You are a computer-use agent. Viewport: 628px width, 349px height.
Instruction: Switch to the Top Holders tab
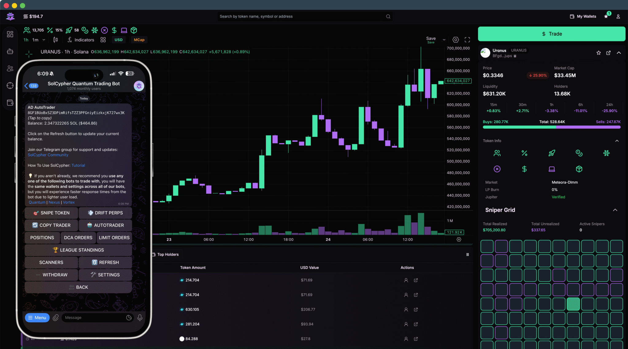coord(168,254)
